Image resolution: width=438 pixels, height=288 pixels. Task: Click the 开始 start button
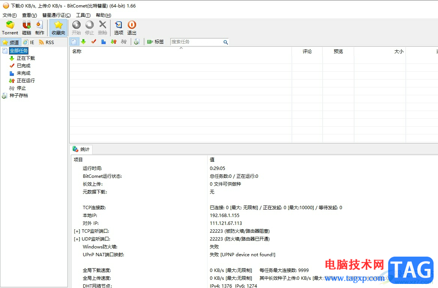[x=76, y=28]
